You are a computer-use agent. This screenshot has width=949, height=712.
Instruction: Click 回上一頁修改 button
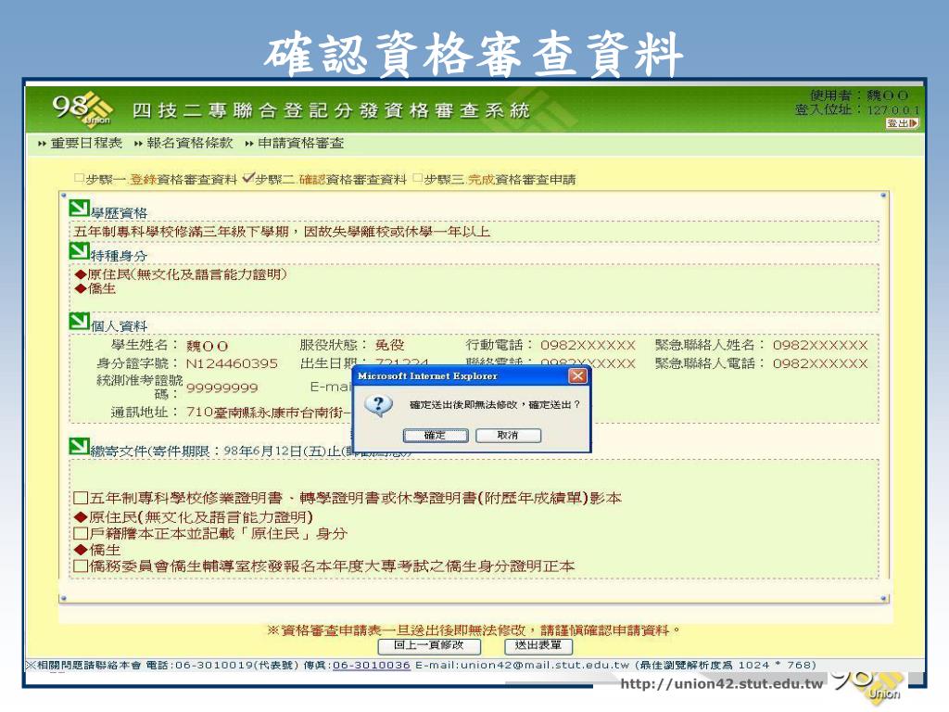[x=429, y=646]
